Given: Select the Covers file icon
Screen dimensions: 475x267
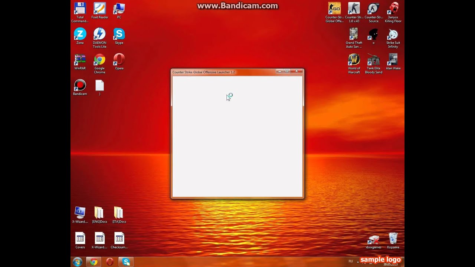Looking at the screenshot, I should point(80,241).
